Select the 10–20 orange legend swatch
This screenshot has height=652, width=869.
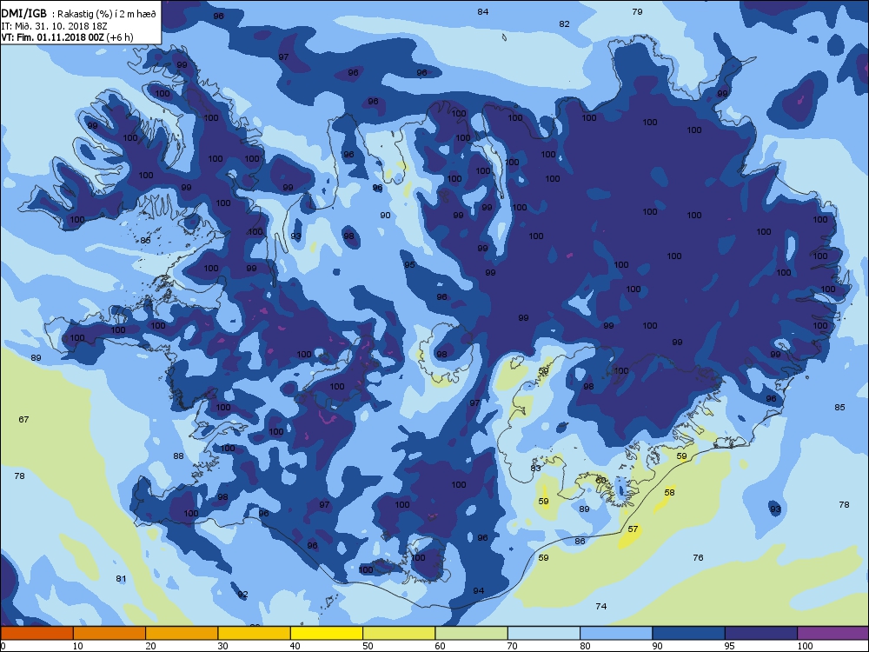(x=109, y=633)
